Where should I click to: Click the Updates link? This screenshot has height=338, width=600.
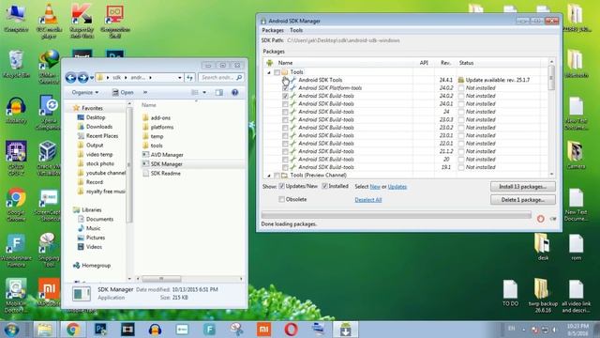[397, 187]
